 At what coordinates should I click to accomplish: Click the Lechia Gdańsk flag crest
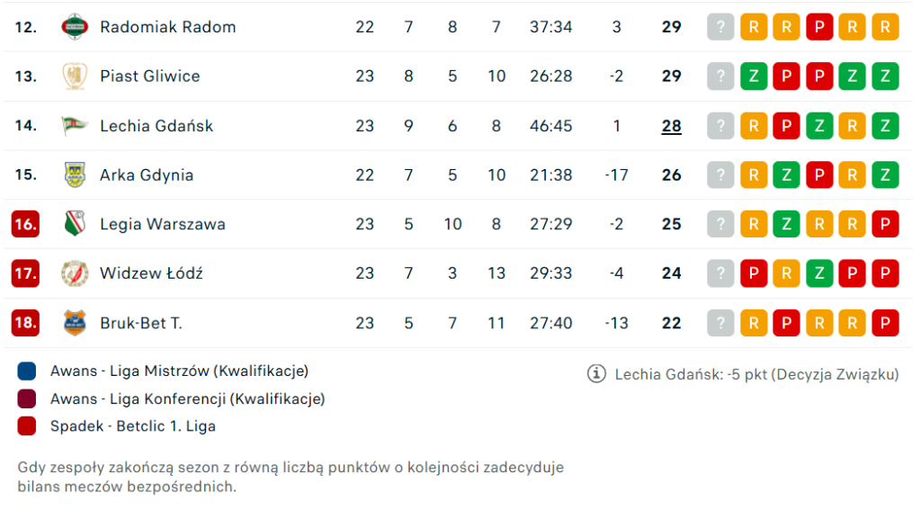point(75,126)
